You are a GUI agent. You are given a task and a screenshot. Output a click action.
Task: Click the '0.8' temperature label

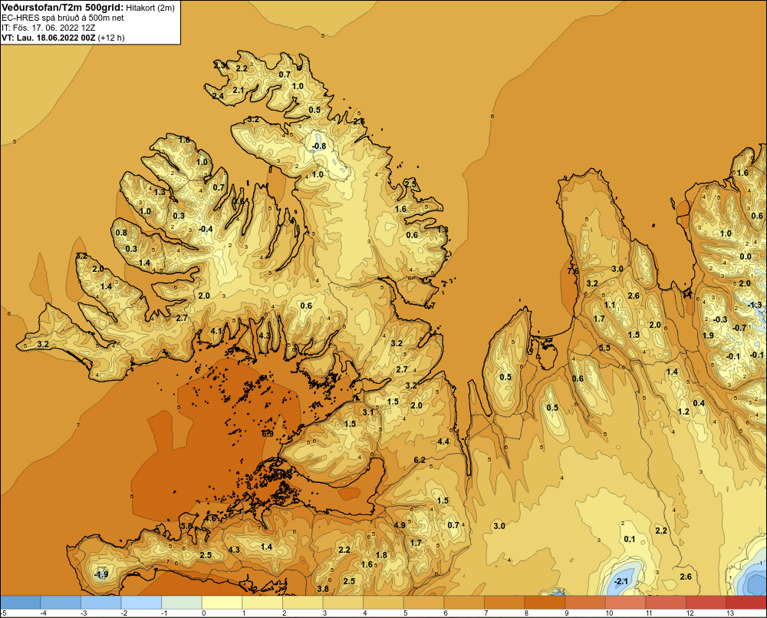coord(121,233)
